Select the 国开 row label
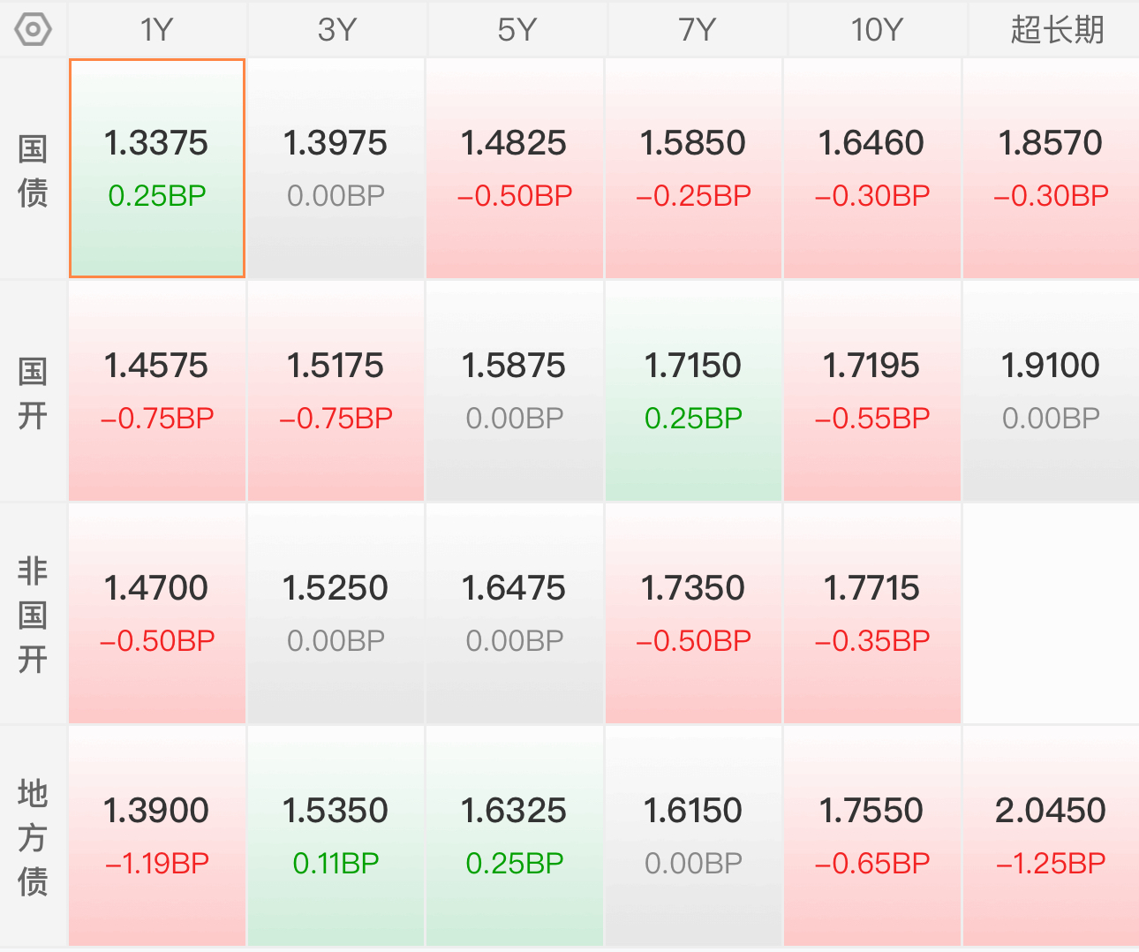The width and height of the screenshot is (1139, 952). click(x=33, y=393)
